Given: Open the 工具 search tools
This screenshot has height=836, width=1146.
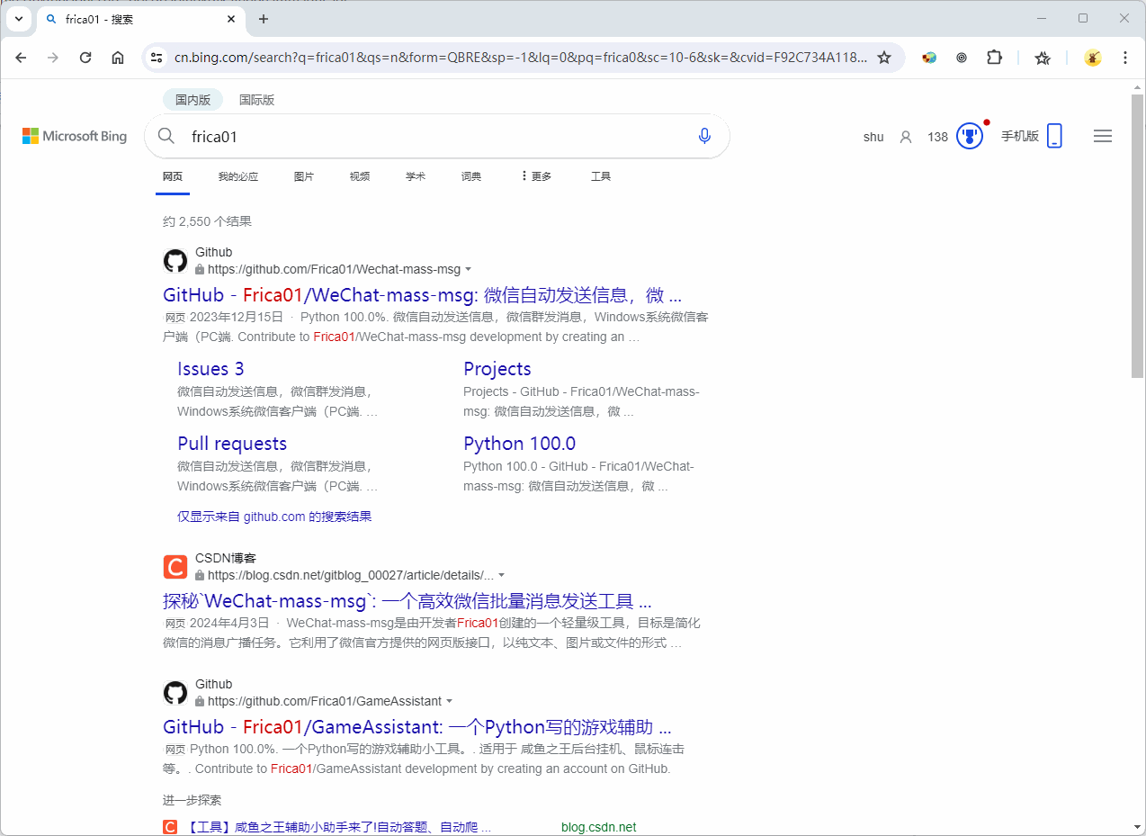Looking at the screenshot, I should (601, 176).
